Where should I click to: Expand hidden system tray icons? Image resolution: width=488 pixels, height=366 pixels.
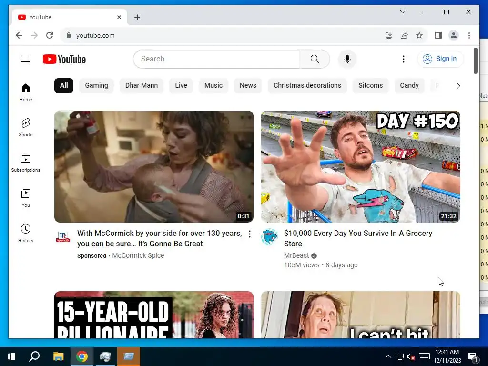pos(388,356)
